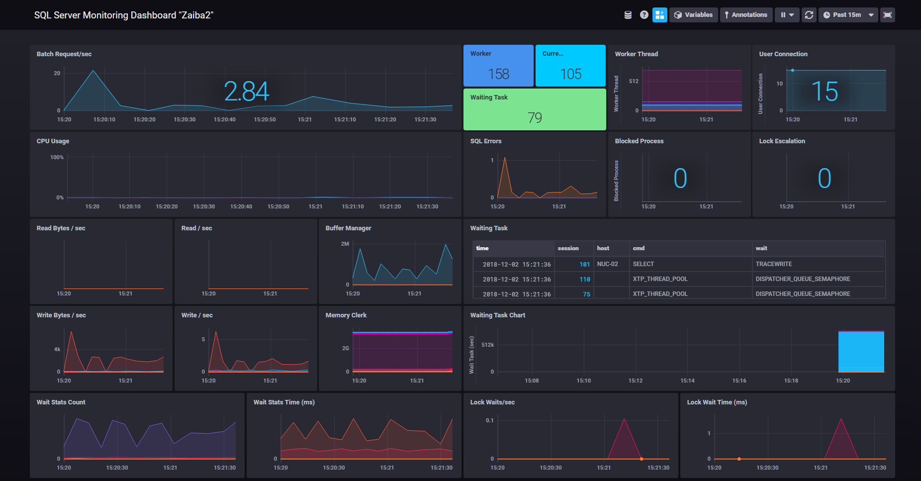This screenshot has height=481, width=921.
Task: Open the auto-refresh pause dropdown
Action: tap(787, 15)
